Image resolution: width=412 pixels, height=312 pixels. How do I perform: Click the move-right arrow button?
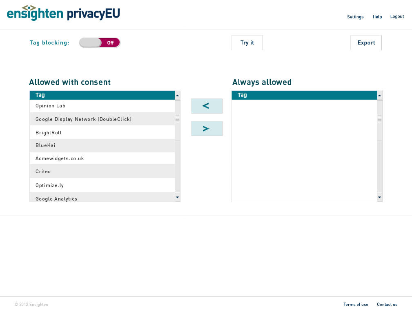[207, 129]
